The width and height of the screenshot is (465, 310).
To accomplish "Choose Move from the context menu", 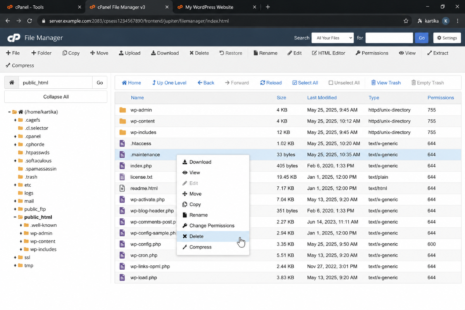I will point(213,194).
